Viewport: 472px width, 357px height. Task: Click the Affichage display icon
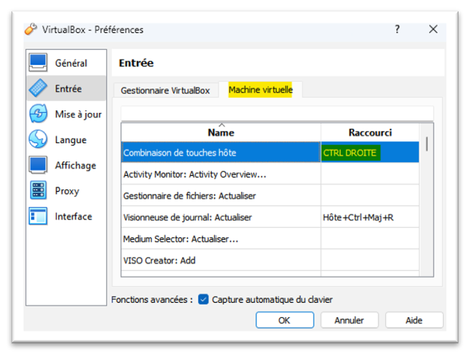(x=38, y=165)
